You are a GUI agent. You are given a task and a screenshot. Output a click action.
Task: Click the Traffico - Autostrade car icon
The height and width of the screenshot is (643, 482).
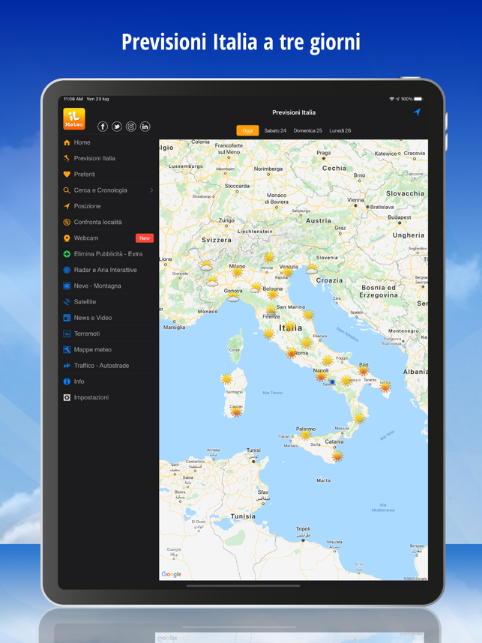click(67, 366)
